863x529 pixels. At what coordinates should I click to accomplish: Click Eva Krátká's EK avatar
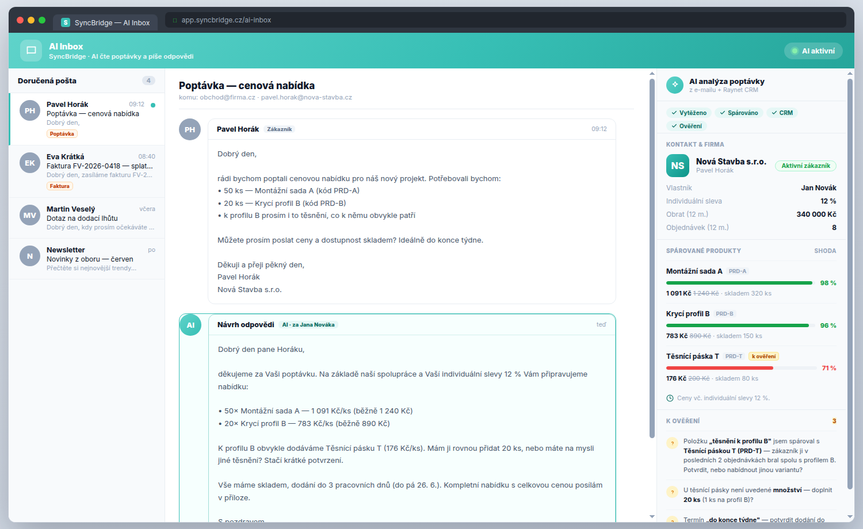(x=30, y=163)
